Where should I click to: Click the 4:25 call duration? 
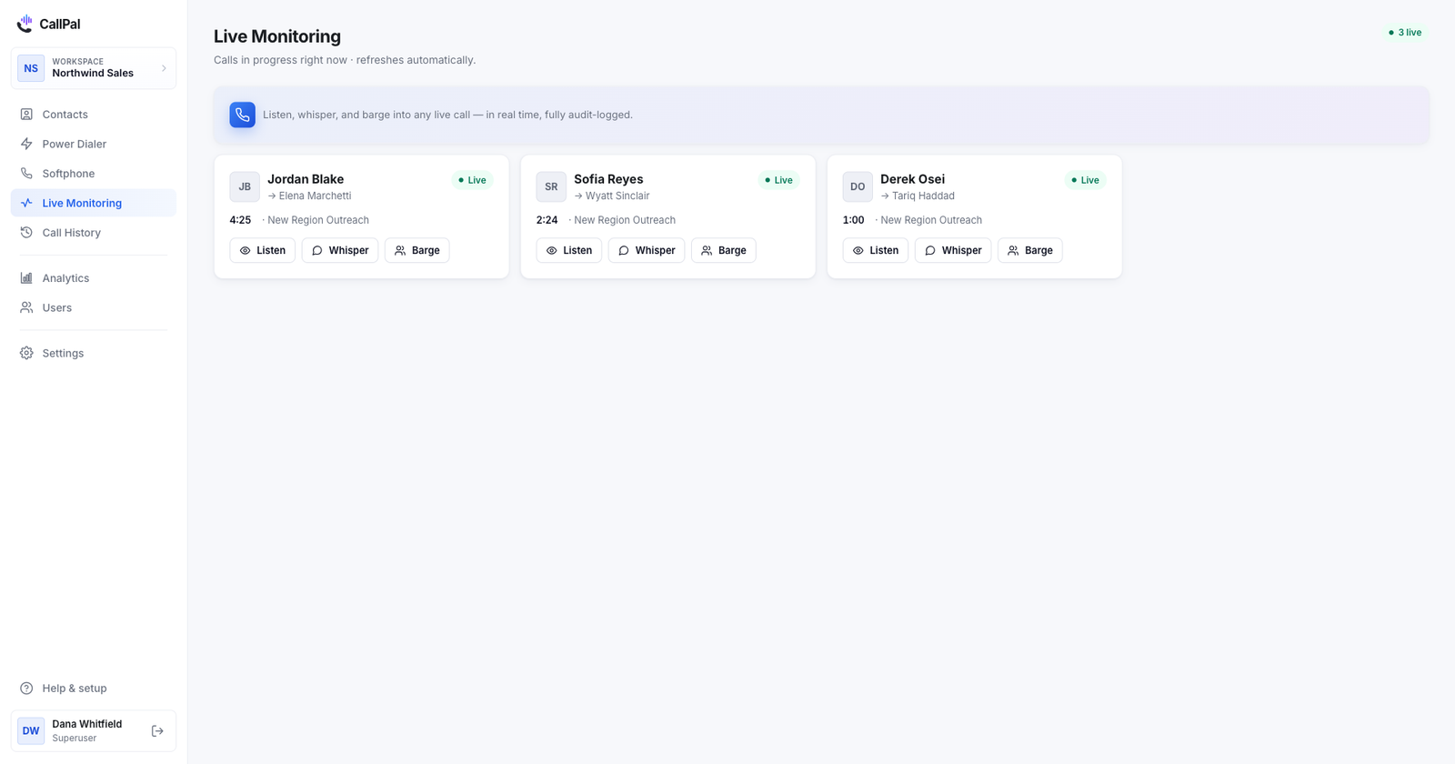tap(240, 220)
